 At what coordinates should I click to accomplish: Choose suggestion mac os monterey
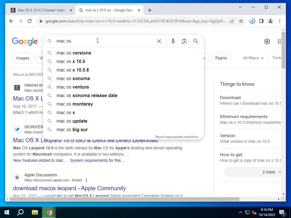pyautogui.click(x=123, y=104)
